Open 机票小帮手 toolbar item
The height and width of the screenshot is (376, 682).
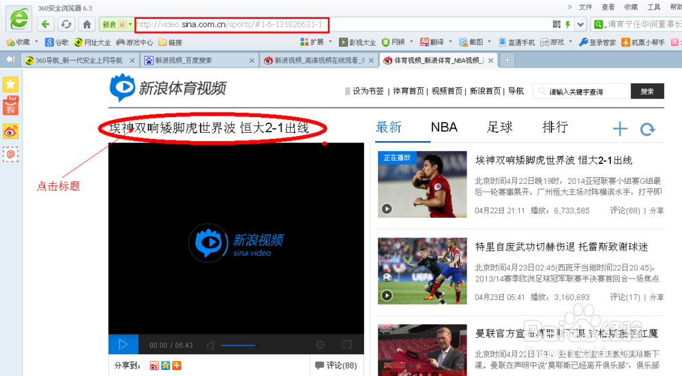click(643, 42)
